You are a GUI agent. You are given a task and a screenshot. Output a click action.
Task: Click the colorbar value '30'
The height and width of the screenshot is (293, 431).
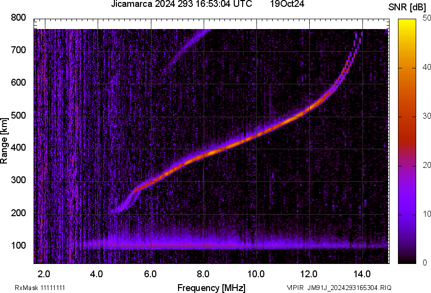point(427,116)
